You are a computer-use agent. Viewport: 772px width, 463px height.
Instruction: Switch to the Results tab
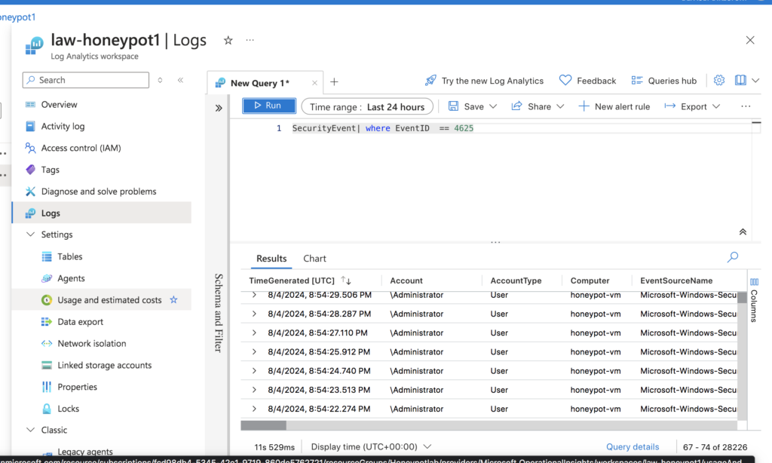point(271,259)
